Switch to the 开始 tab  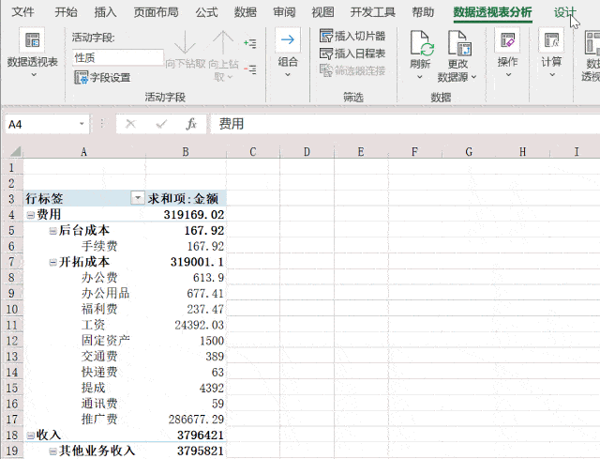point(66,12)
